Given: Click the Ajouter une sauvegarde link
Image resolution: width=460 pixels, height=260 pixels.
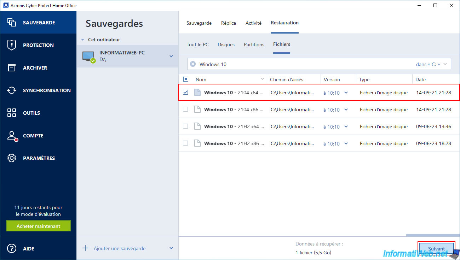Looking at the screenshot, I should pos(120,248).
